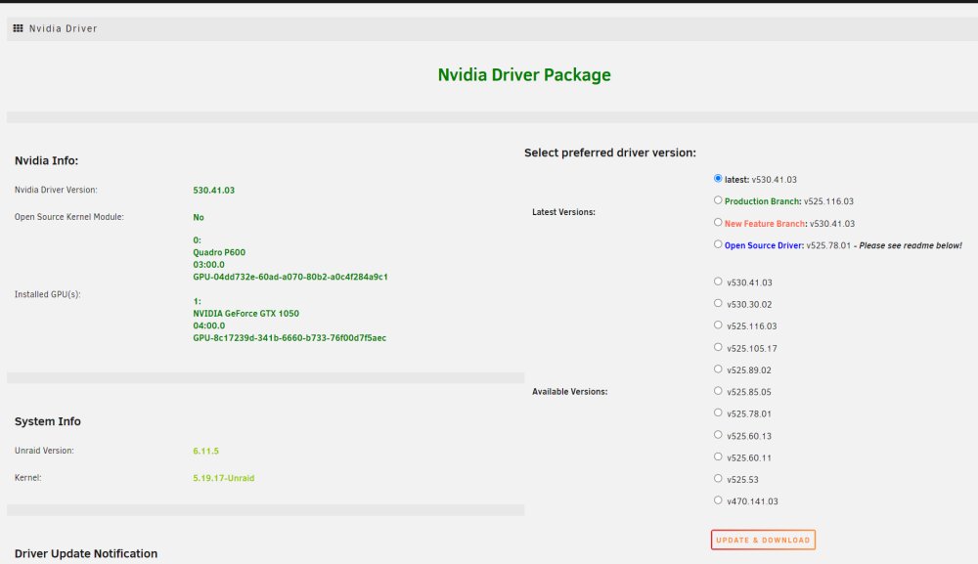Click the Nvidia Driver Package heading
Image resolution: width=978 pixels, height=564 pixels.
point(524,75)
